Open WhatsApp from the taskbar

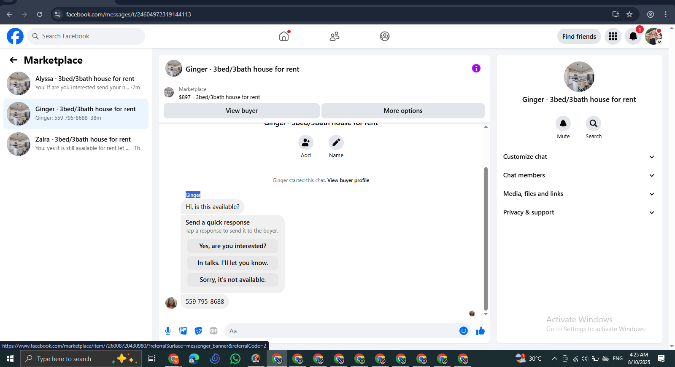tap(235, 359)
